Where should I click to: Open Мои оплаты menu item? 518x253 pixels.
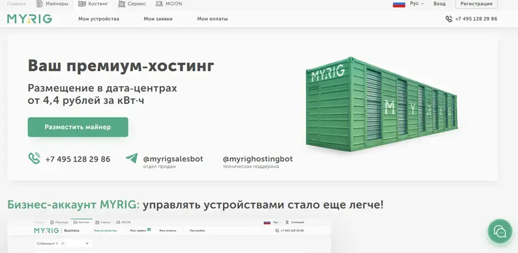pos(212,19)
